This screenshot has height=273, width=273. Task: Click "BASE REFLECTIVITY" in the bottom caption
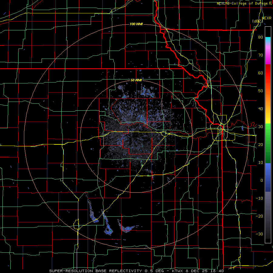(x=118, y=271)
